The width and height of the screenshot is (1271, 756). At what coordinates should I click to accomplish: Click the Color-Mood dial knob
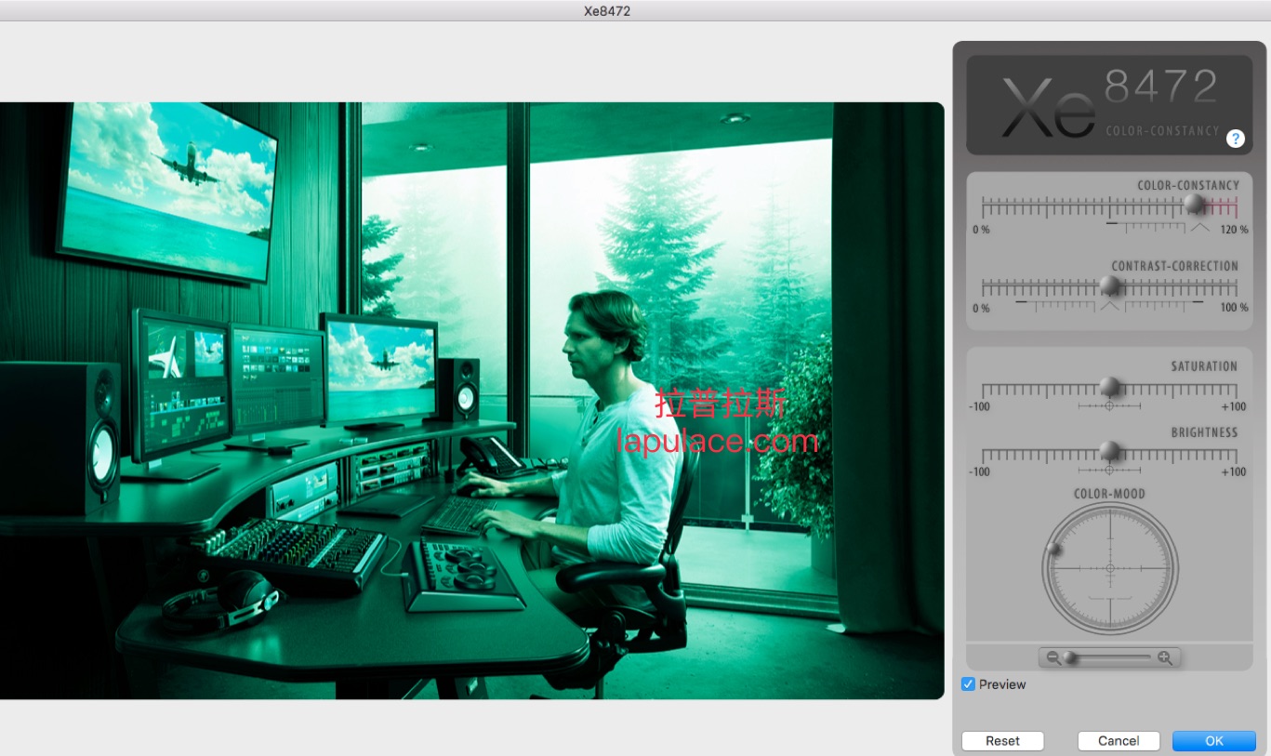(1053, 550)
